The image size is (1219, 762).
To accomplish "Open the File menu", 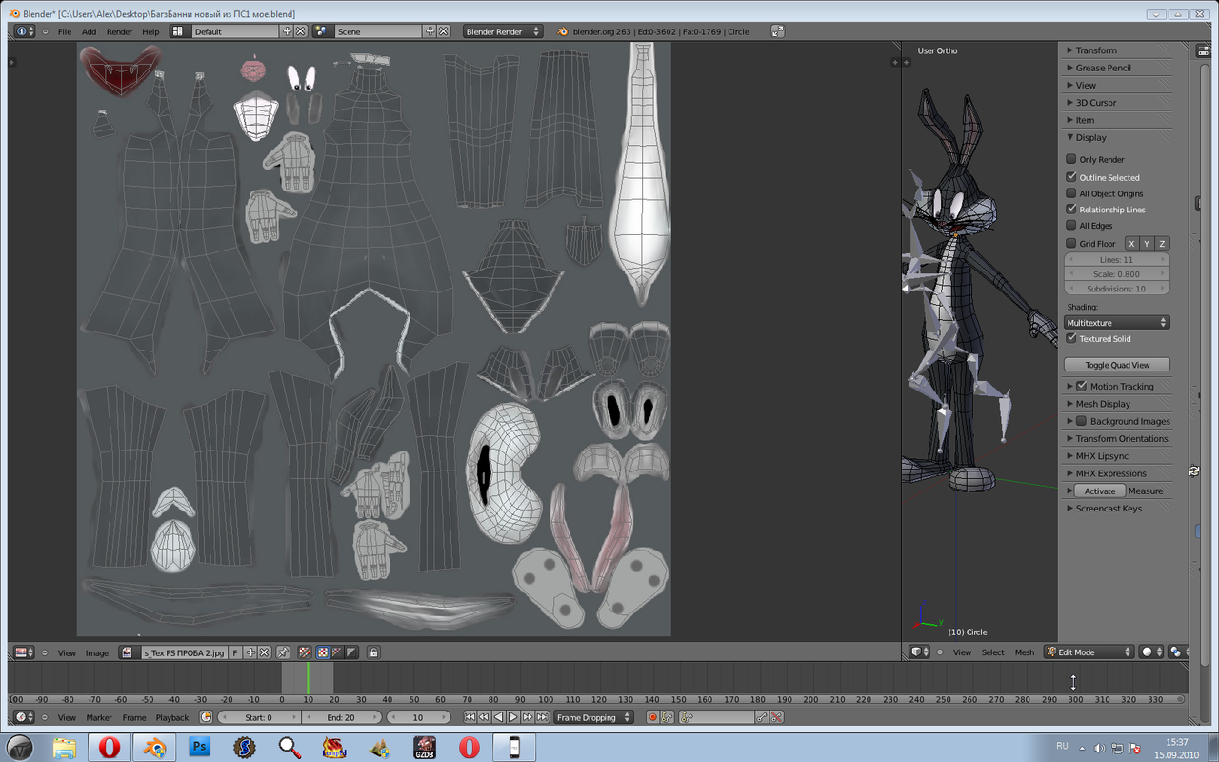I will point(65,31).
